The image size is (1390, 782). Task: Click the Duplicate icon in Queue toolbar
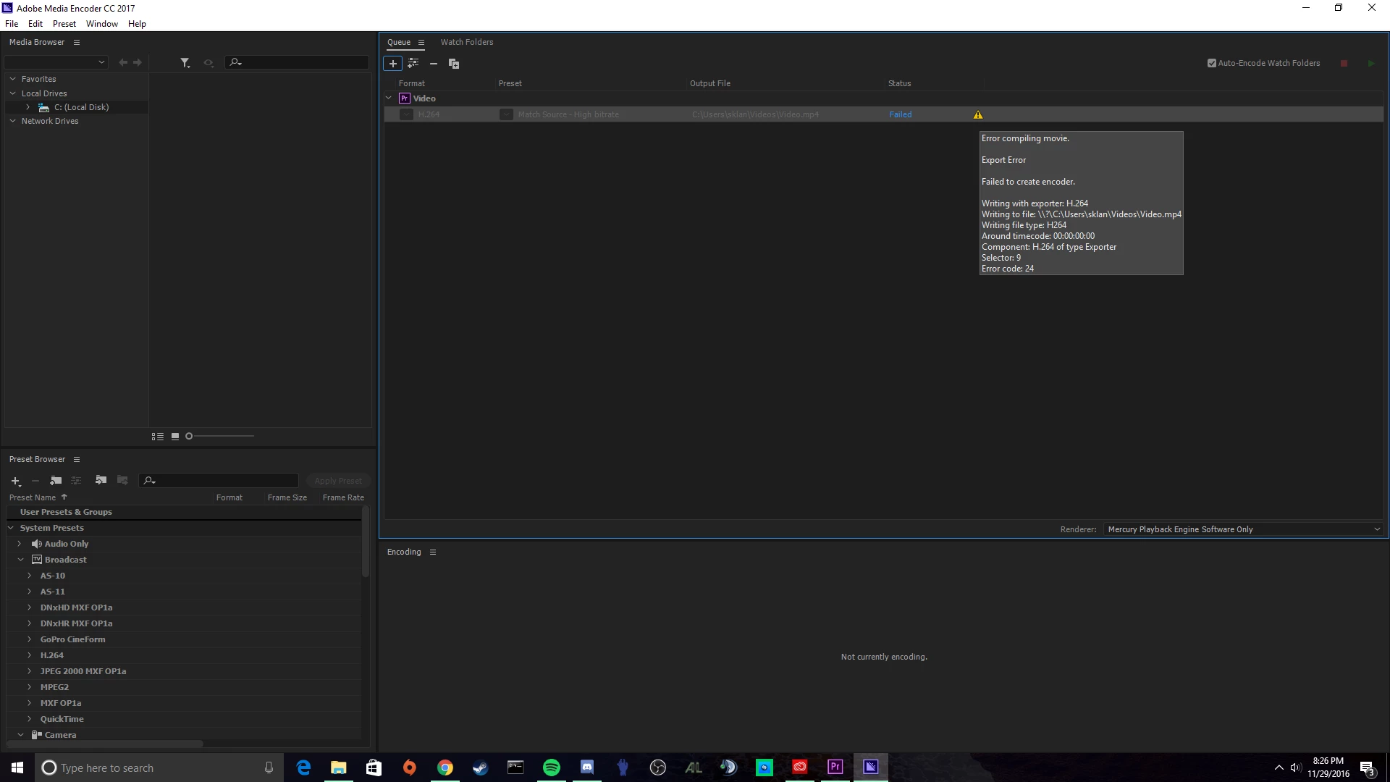[x=454, y=64]
